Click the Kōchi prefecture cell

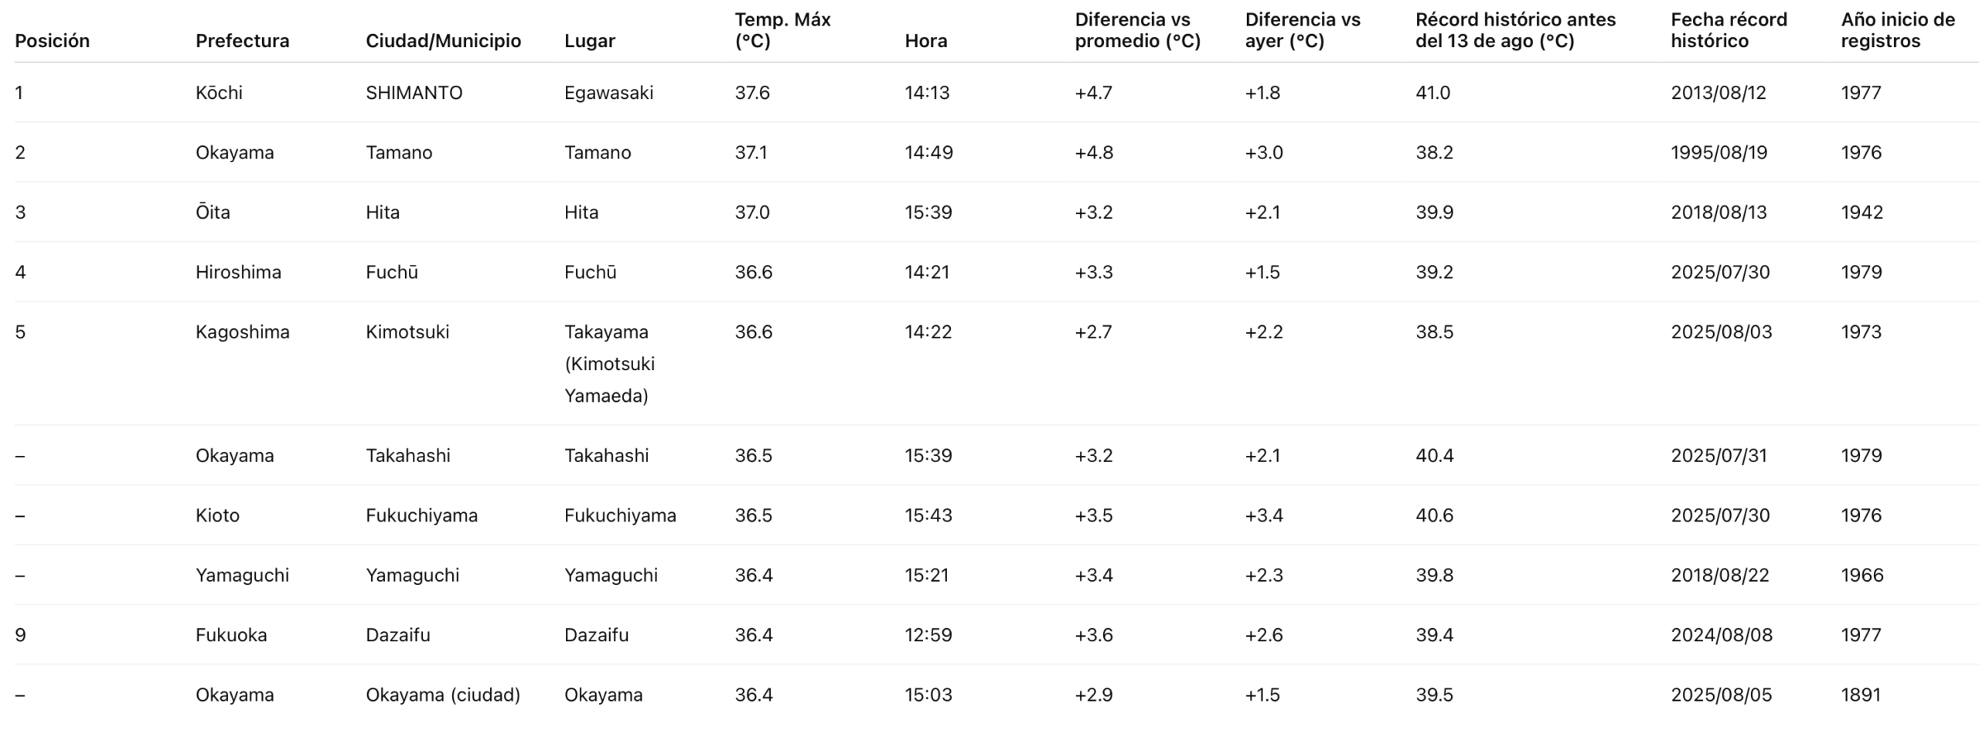point(219,93)
